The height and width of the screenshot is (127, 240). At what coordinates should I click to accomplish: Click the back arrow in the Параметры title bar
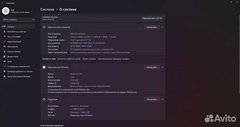click(x=3, y=3)
